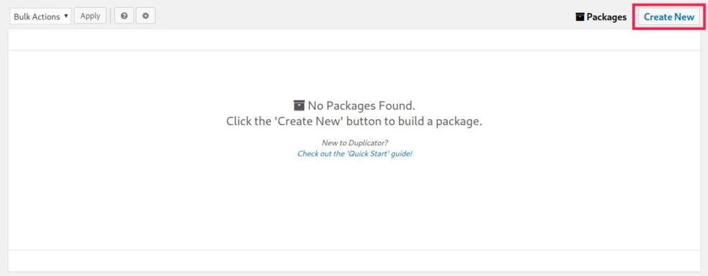Click the empty table footer row
This screenshot has height=276, width=708.
click(354, 261)
